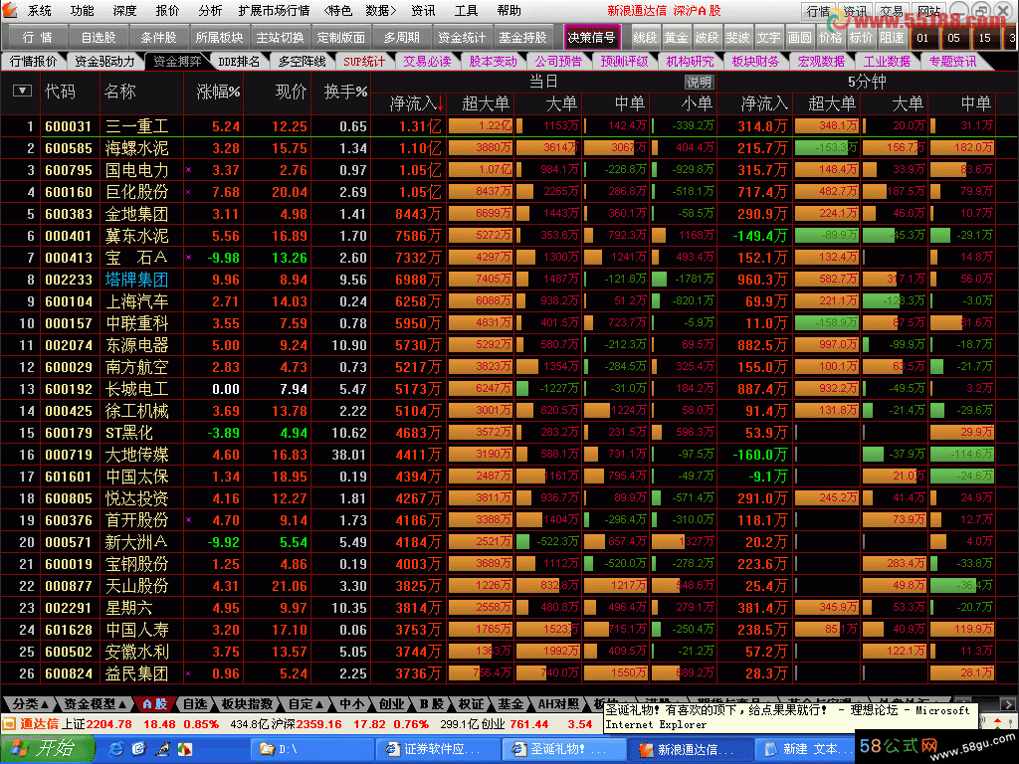Expand the 自定▲ bottom tab menu
This screenshot has width=1019, height=764.
click(306, 703)
